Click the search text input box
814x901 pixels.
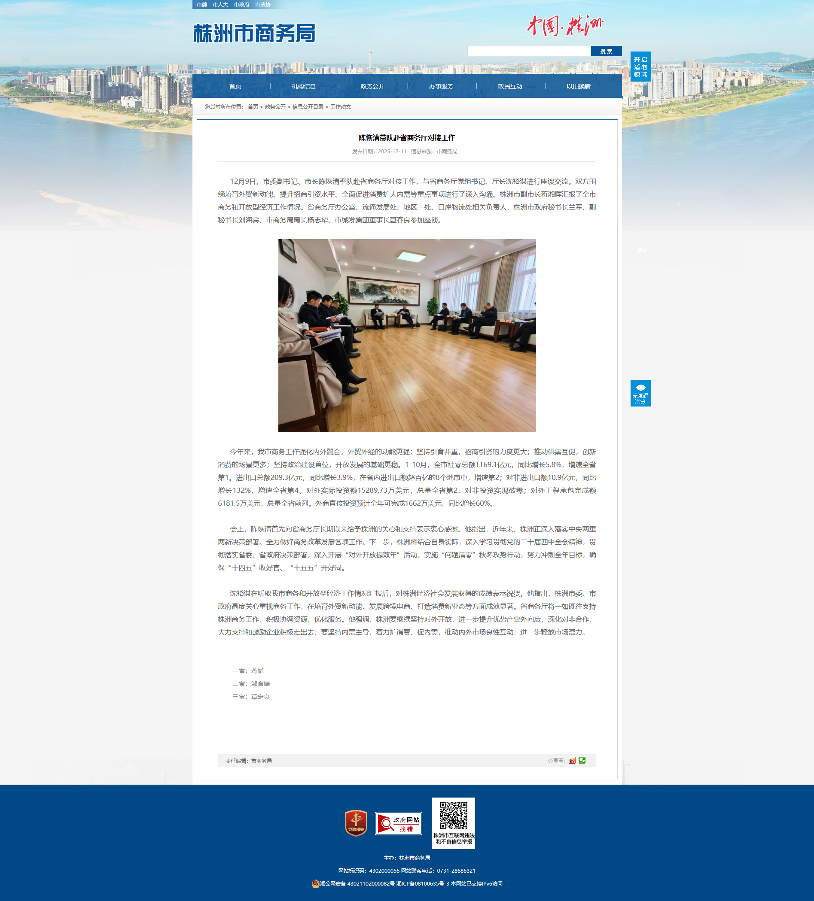point(529,52)
